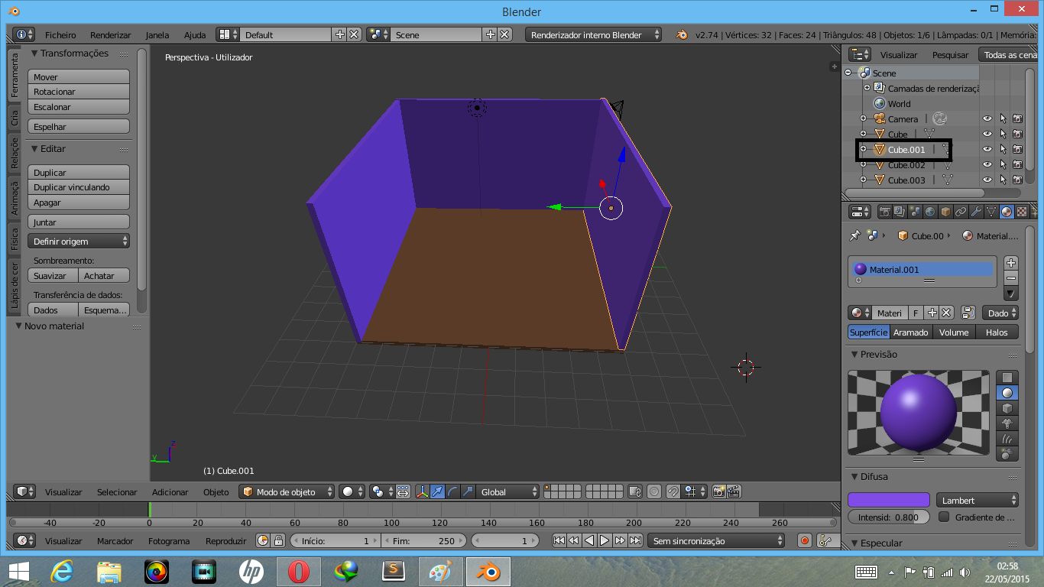The width and height of the screenshot is (1044, 587).
Task: Play the animation in reverse
Action: [589, 540]
